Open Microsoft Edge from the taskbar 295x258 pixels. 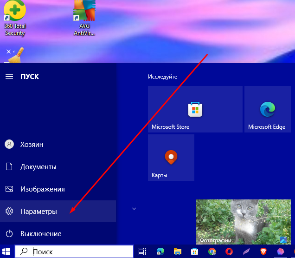click(160, 251)
